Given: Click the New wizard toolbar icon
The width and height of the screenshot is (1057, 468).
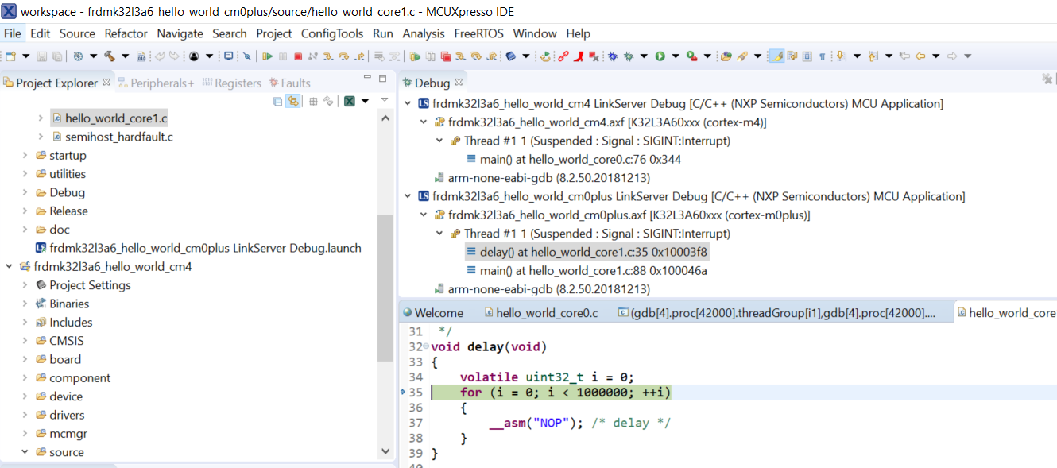Looking at the screenshot, I should click(11, 56).
